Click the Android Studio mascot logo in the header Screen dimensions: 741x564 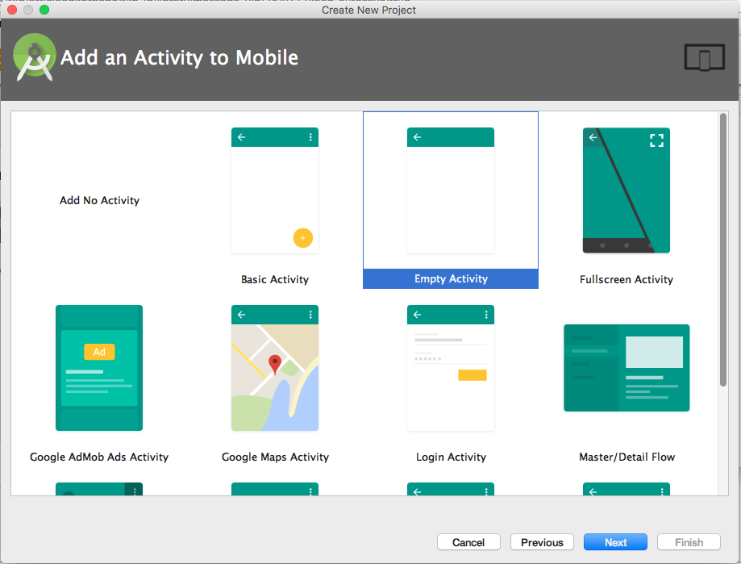34,57
